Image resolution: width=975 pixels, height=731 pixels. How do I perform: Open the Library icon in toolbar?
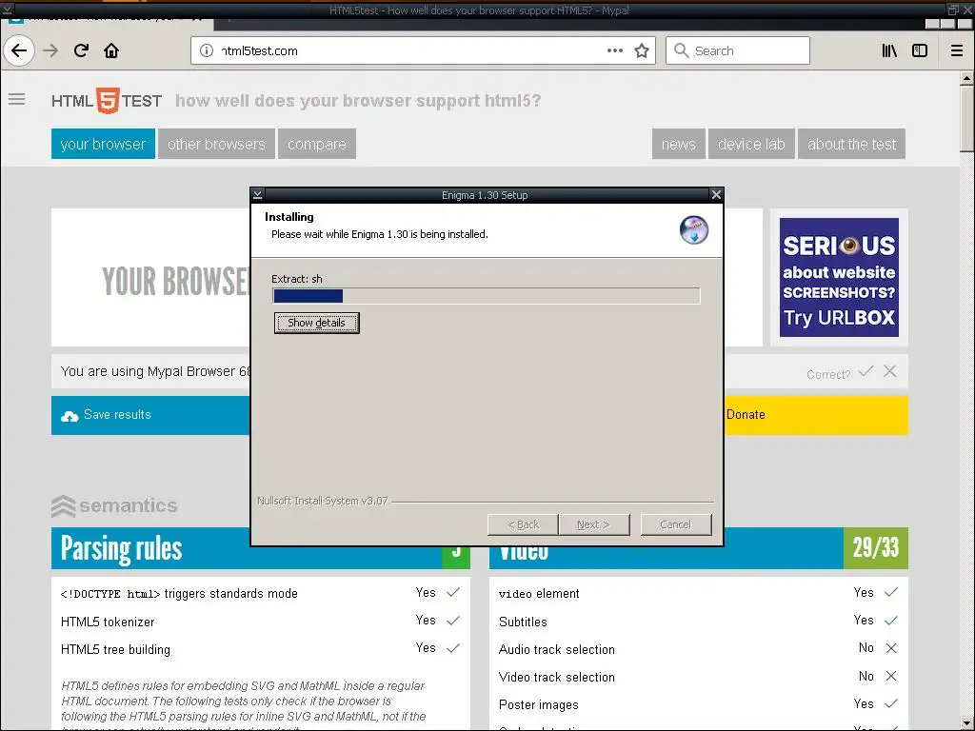pos(889,50)
